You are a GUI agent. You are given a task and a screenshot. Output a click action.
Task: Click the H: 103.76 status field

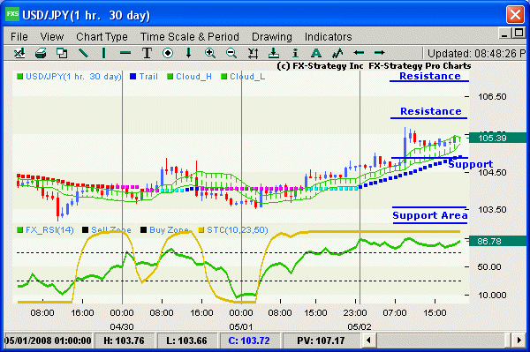[x=124, y=341]
